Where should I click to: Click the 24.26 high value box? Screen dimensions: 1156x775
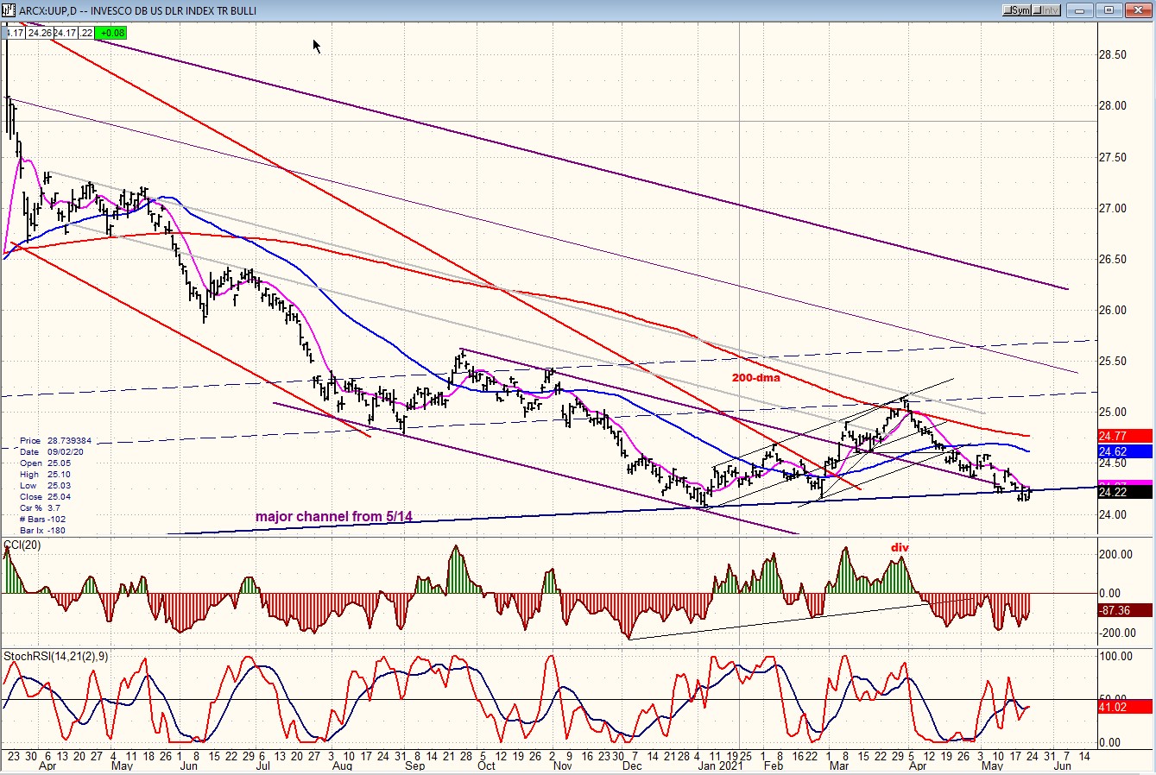(x=38, y=33)
